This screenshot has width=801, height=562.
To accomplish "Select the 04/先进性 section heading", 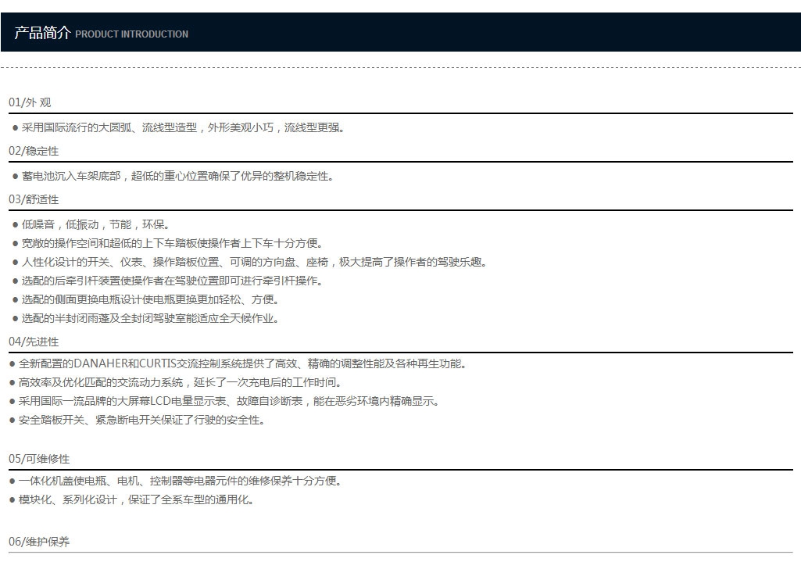I will click(x=34, y=342).
